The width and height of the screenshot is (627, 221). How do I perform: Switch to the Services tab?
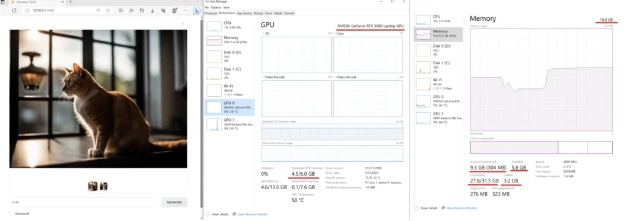pos(289,13)
